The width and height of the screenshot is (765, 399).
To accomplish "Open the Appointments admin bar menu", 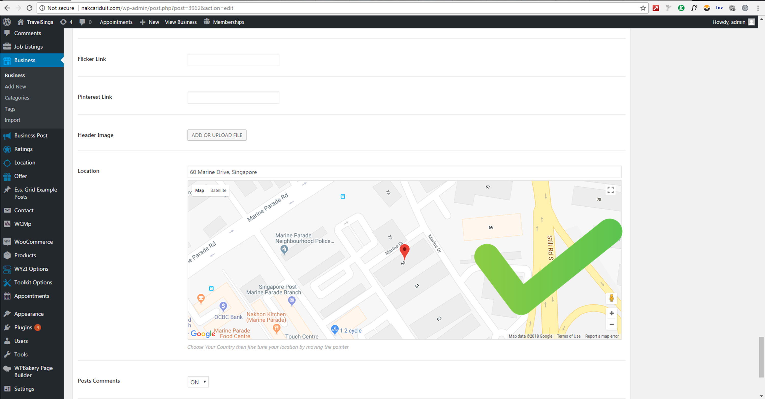I will coord(116,22).
